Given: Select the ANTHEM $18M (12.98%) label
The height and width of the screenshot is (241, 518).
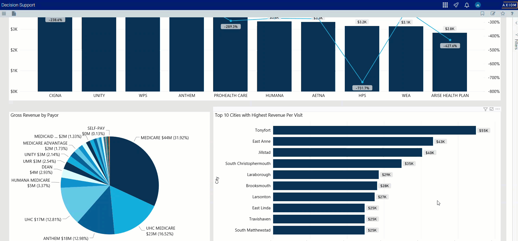Looking at the screenshot, I should click(x=66, y=238).
